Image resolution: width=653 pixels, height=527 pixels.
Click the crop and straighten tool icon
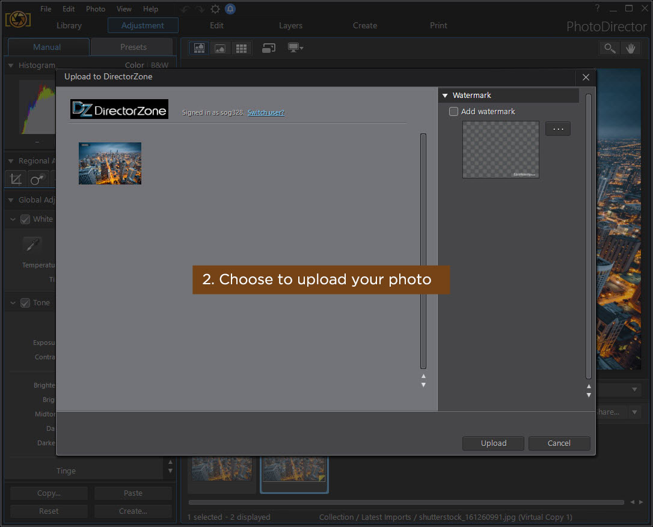coord(16,179)
